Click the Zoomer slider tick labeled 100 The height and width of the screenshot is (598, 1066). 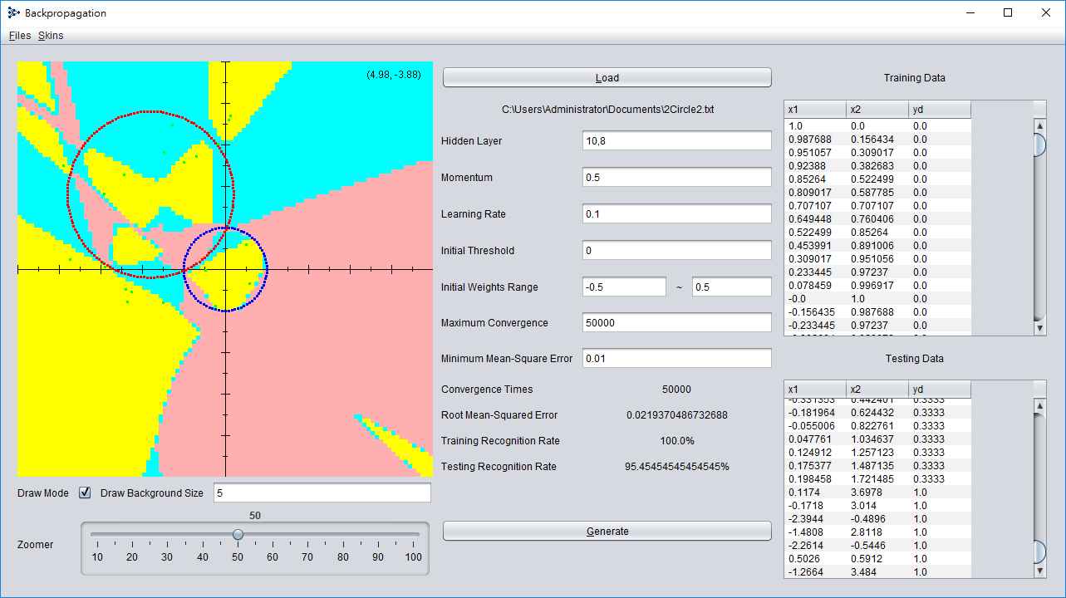(413, 557)
